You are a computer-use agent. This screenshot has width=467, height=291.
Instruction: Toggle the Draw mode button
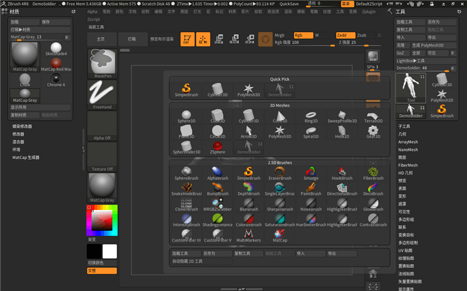(203, 39)
